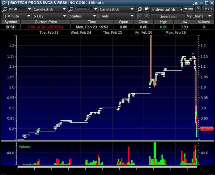This screenshot has height=175, width=215.
Task: Expand the 5 Day range dropdown
Action: coord(50,16)
